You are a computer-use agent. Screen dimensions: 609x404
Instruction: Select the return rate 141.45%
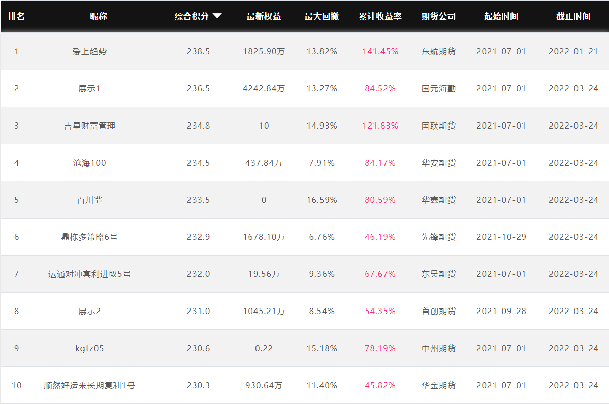pos(380,52)
